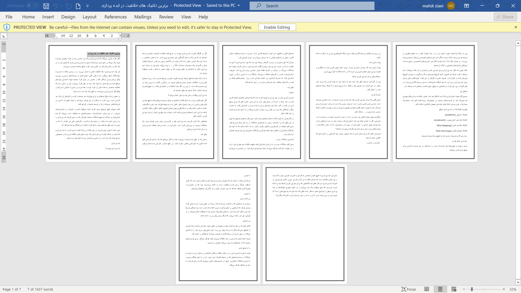521x293 pixels.
Task: Click the Protected View shield icon
Action: (7, 27)
